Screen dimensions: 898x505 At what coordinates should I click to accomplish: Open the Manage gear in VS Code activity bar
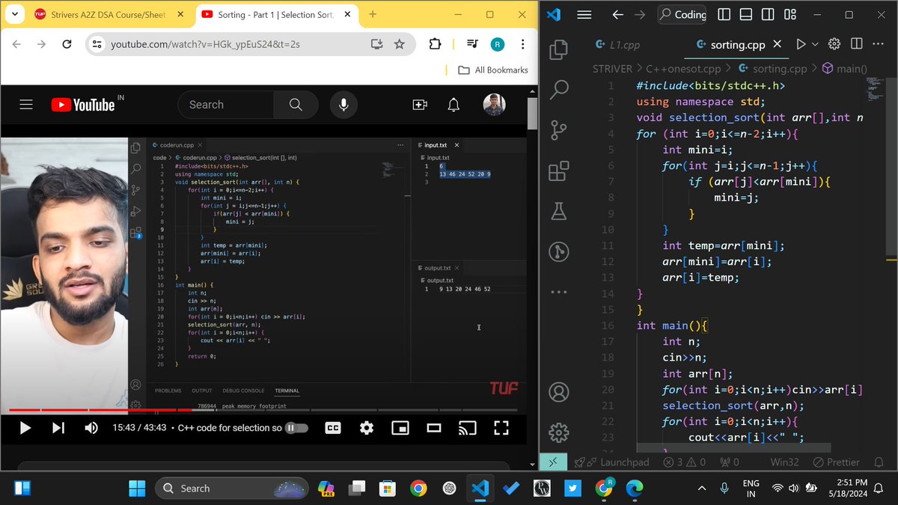(x=558, y=432)
